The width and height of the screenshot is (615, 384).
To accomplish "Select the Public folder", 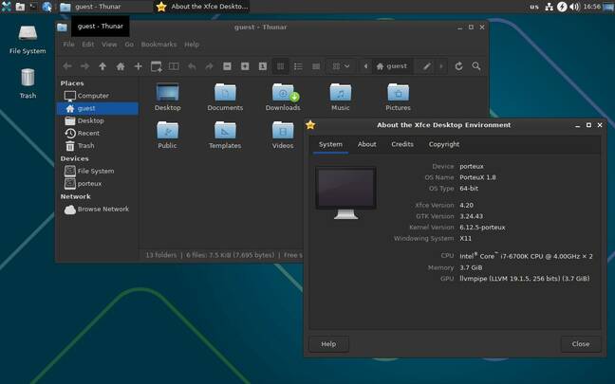I will coord(167,135).
